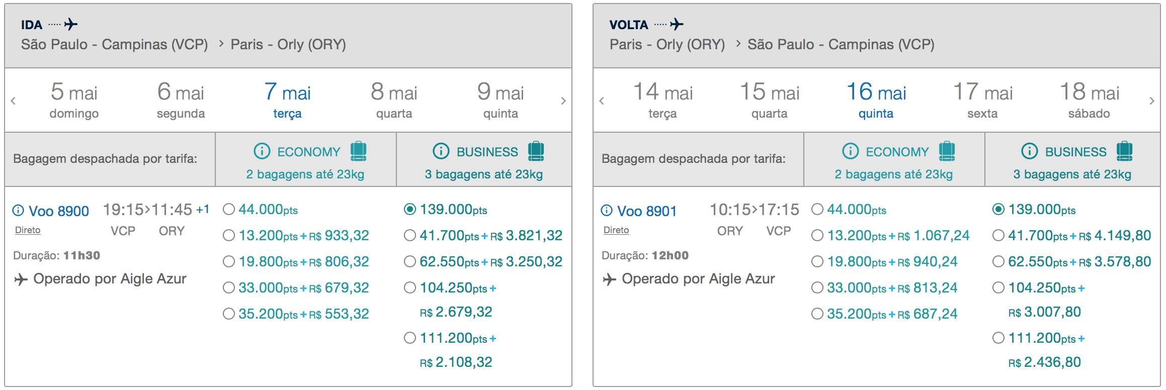
Task: Click Business info icon in IDA panel
Action: (441, 151)
